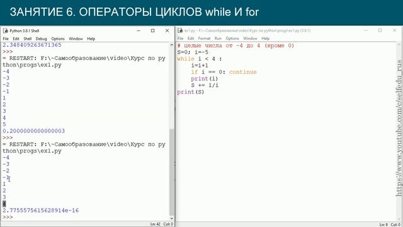The image size is (403, 227).
Task: Open Edit menu in ex1.py editor
Action: (191, 38)
